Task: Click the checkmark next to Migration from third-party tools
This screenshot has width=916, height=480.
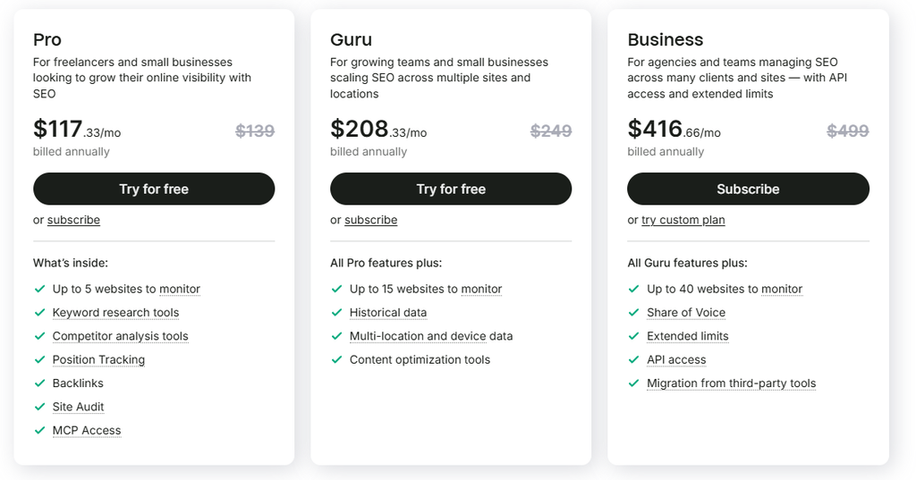Action: click(x=634, y=383)
